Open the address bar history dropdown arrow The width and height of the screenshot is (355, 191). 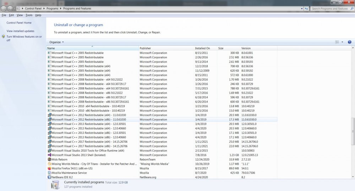coord(302,9)
